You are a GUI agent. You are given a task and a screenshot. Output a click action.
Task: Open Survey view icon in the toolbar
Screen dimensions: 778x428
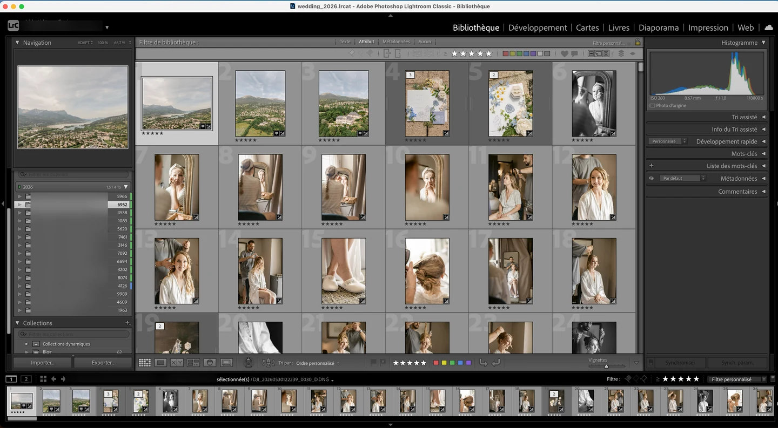(193, 363)
